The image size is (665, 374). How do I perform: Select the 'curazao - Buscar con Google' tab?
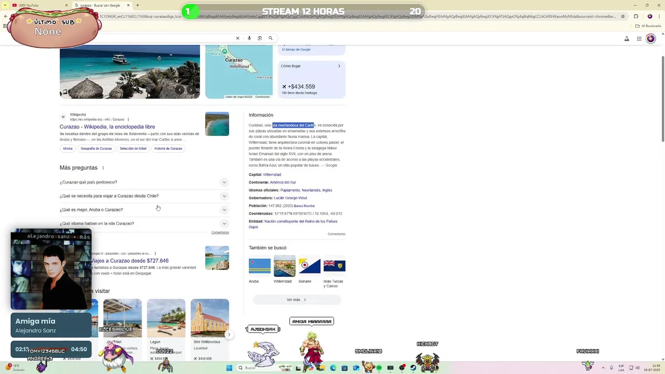tap(101, 5)
